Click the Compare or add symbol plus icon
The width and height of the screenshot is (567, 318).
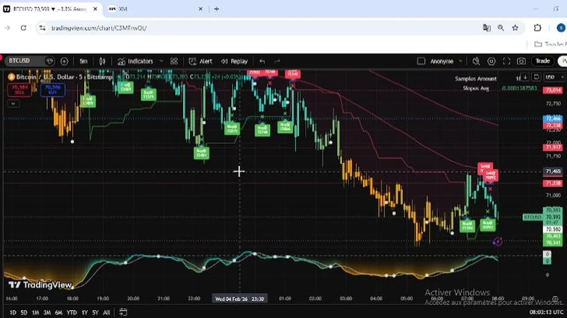64,61
